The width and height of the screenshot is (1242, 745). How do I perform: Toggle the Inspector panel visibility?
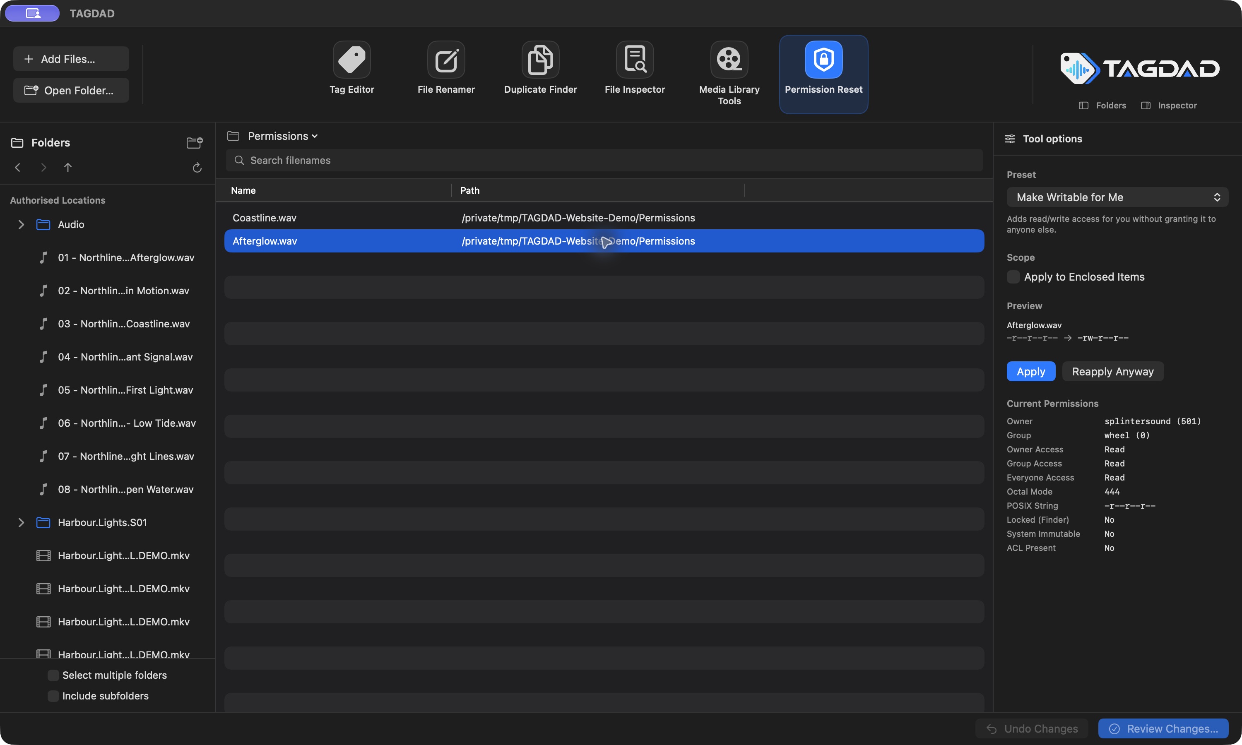tap(1169, 106)
